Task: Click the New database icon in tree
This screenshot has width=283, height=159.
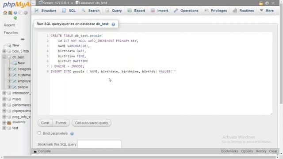Action: click(x=9, y=45)
